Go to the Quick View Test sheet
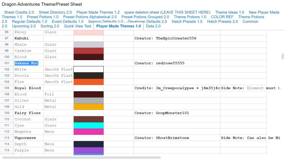This screenshot has width=285, height=160. click(78, 26)
